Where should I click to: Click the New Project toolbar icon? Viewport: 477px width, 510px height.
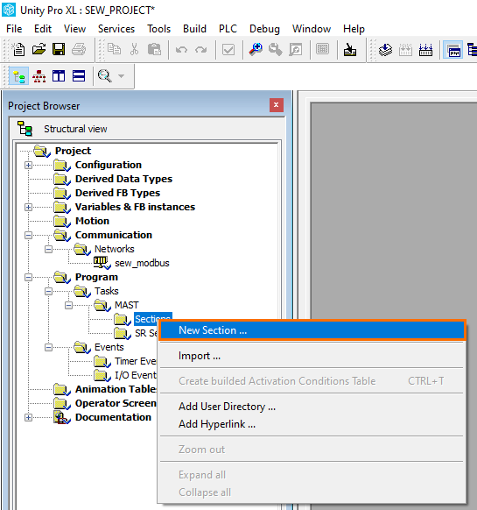point(18,49)
